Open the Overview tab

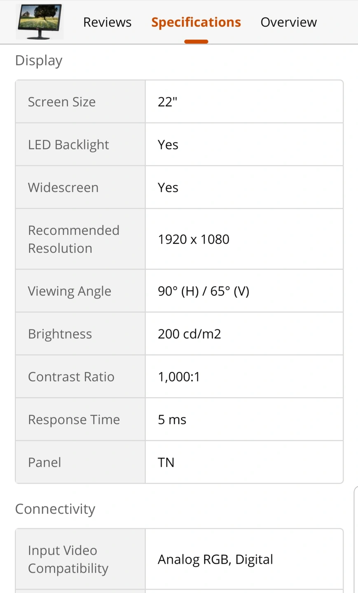pyautogui.click(x=288, y=22)
